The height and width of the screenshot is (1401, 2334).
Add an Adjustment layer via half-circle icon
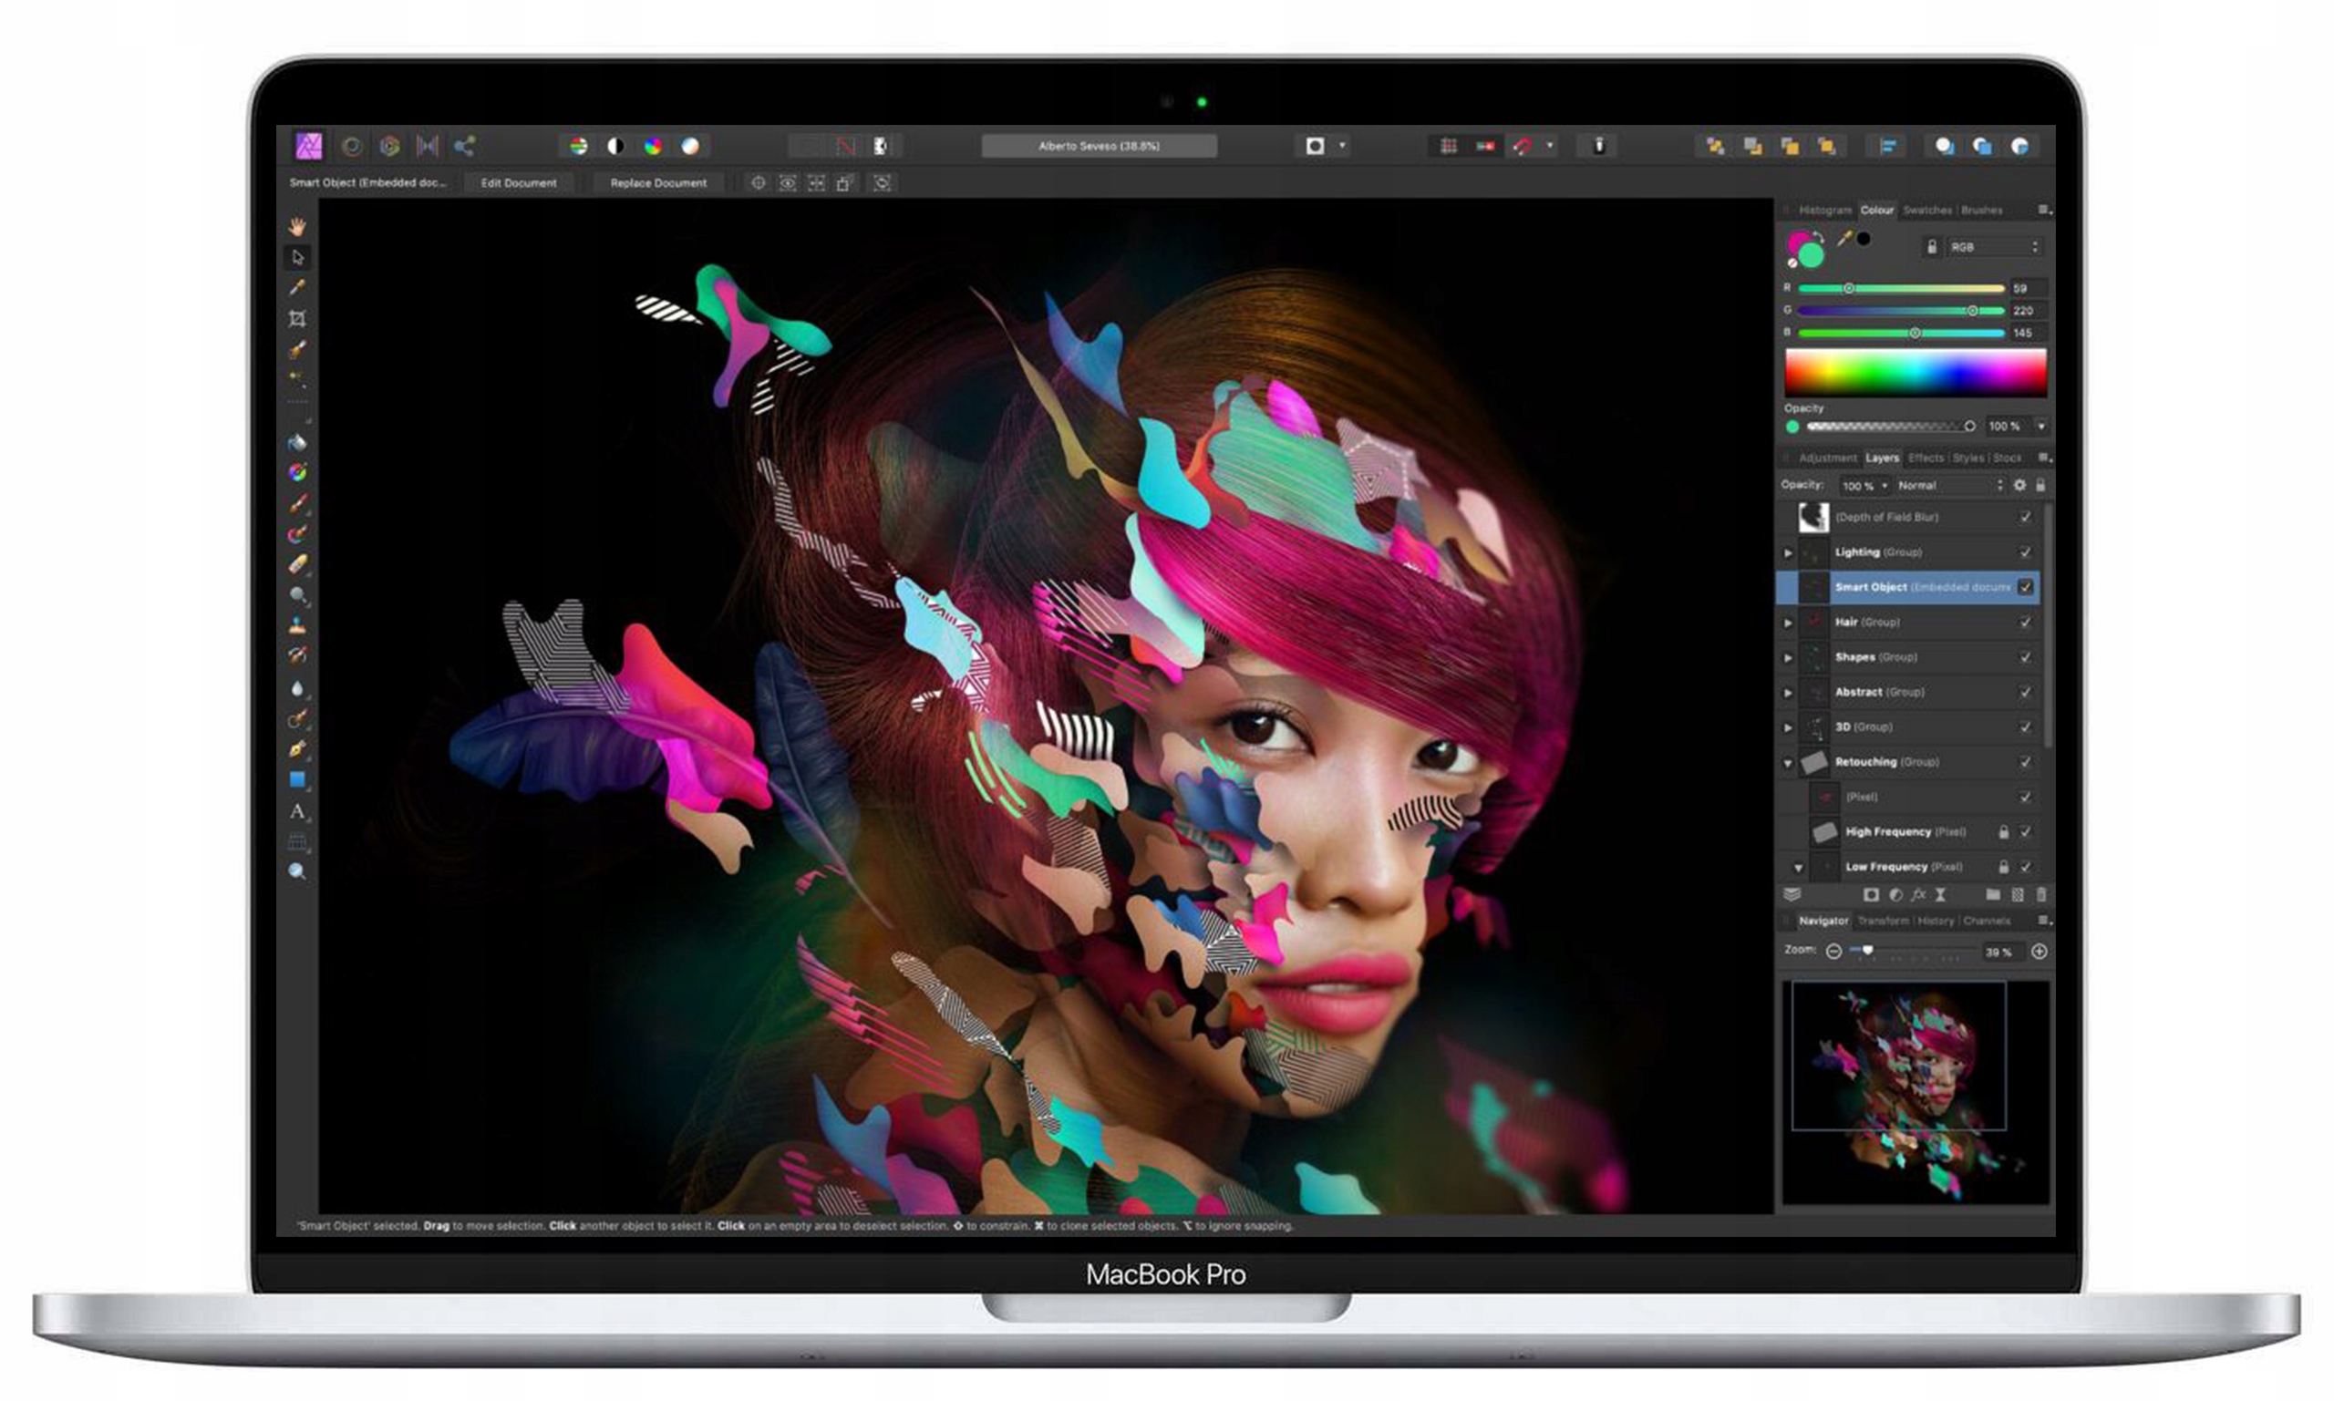tap(1895, 894)
